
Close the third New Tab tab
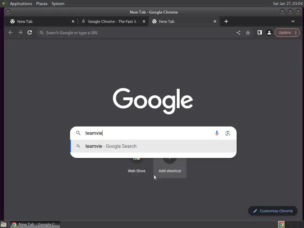215,21
